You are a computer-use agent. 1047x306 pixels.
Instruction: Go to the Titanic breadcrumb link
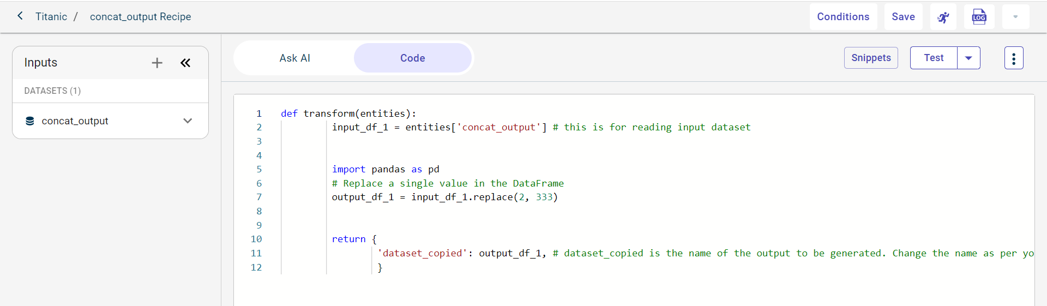pos(51,16)
